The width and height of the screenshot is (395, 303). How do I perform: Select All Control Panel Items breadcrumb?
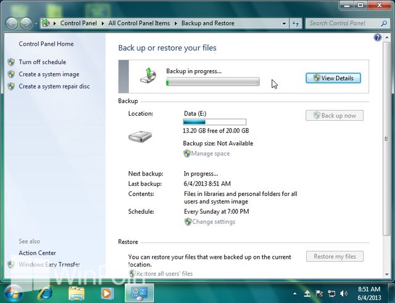tap(139, 23)
